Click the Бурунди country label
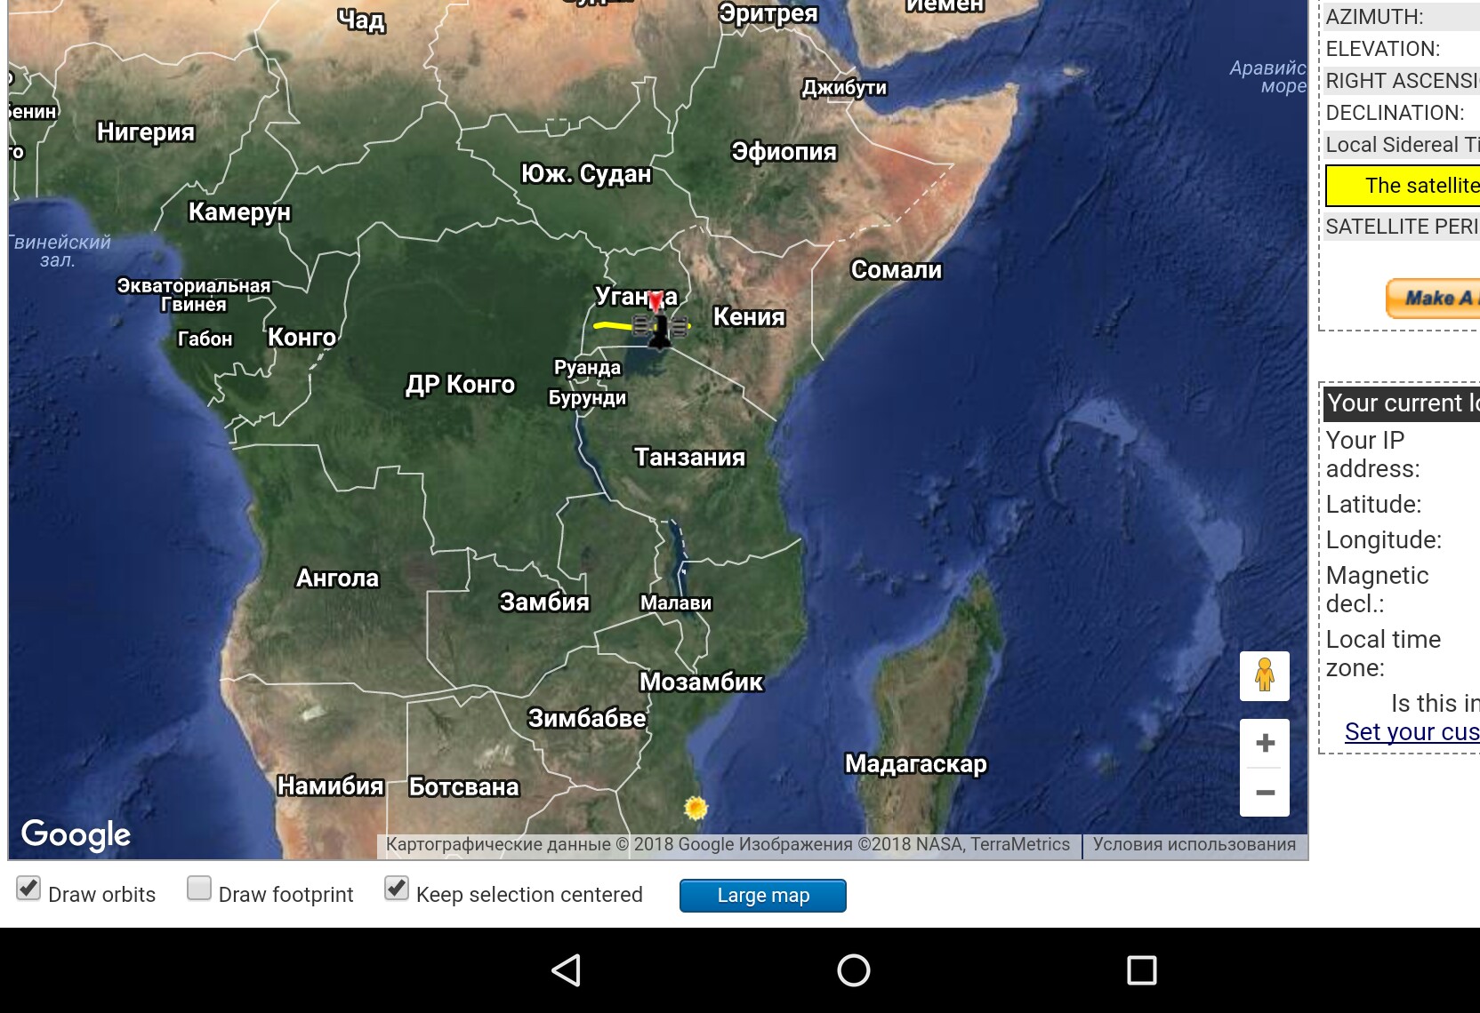 [x=587, y=398]
